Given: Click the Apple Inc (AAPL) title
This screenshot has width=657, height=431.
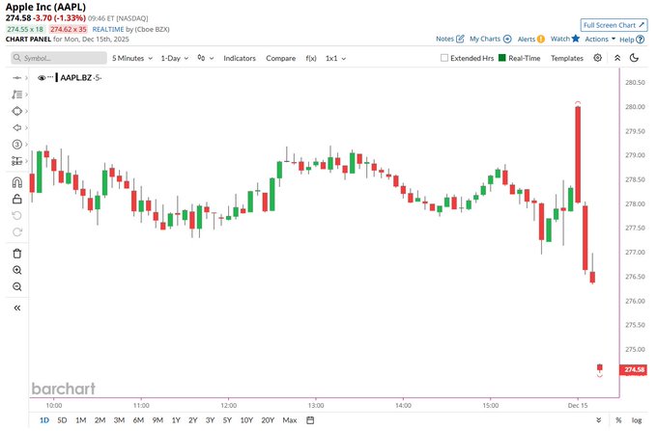Looking at the screenshot, I should (x=45, y=7).
